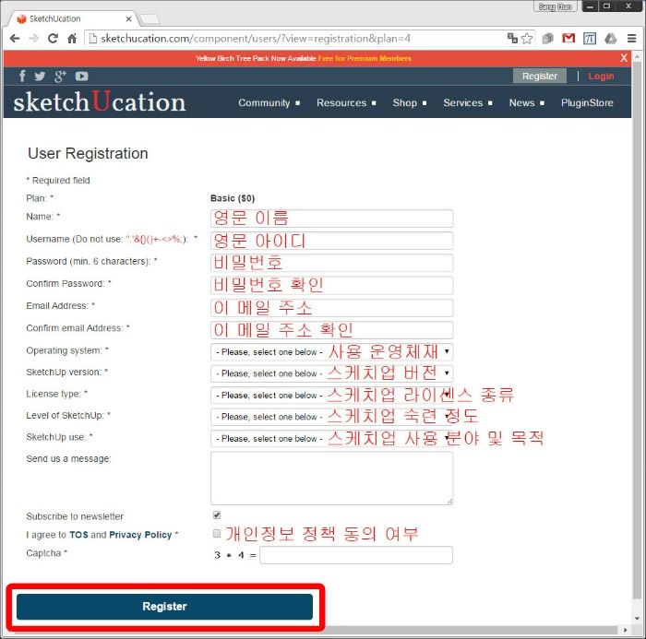This screenshot has width=646, height=639.
Task: Open SketchUcation Twitter icon
Action: click(x=40, y=77)
